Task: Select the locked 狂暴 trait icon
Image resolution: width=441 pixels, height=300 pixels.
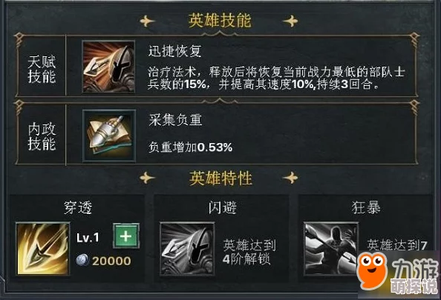Action: tap(331, 249)
